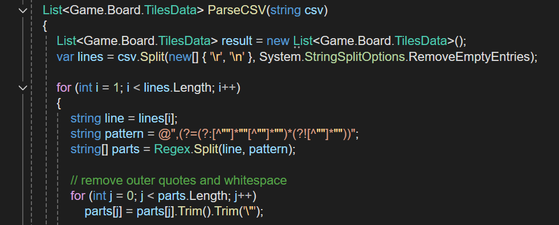The image size is (559, 225).
Task: Click the var keyword before lines
Action: point(66,57)
